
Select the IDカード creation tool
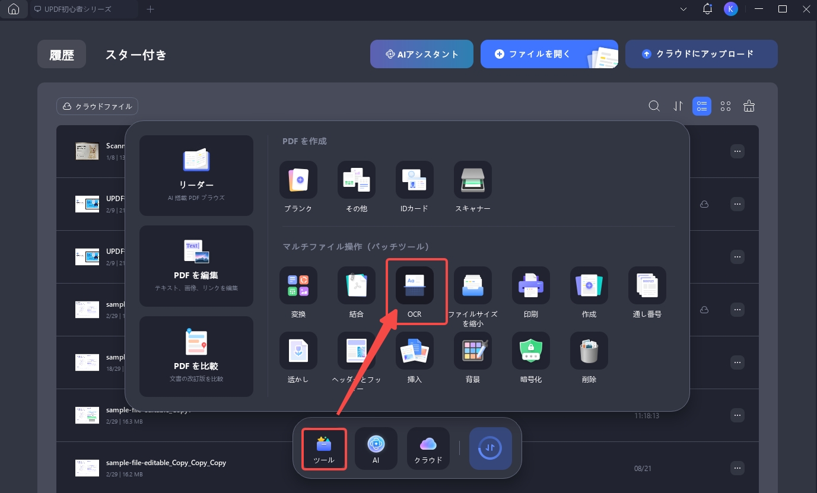[x=415, y=180]
